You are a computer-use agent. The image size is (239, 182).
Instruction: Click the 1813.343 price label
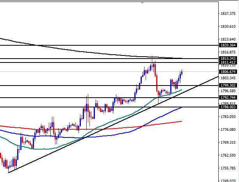(x=228, y=58)
